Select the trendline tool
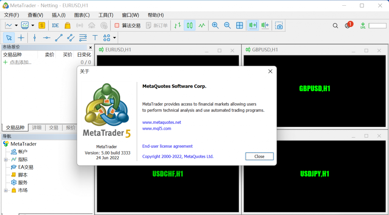Viewport: 389px width, 215px height. tap(59, 38)
